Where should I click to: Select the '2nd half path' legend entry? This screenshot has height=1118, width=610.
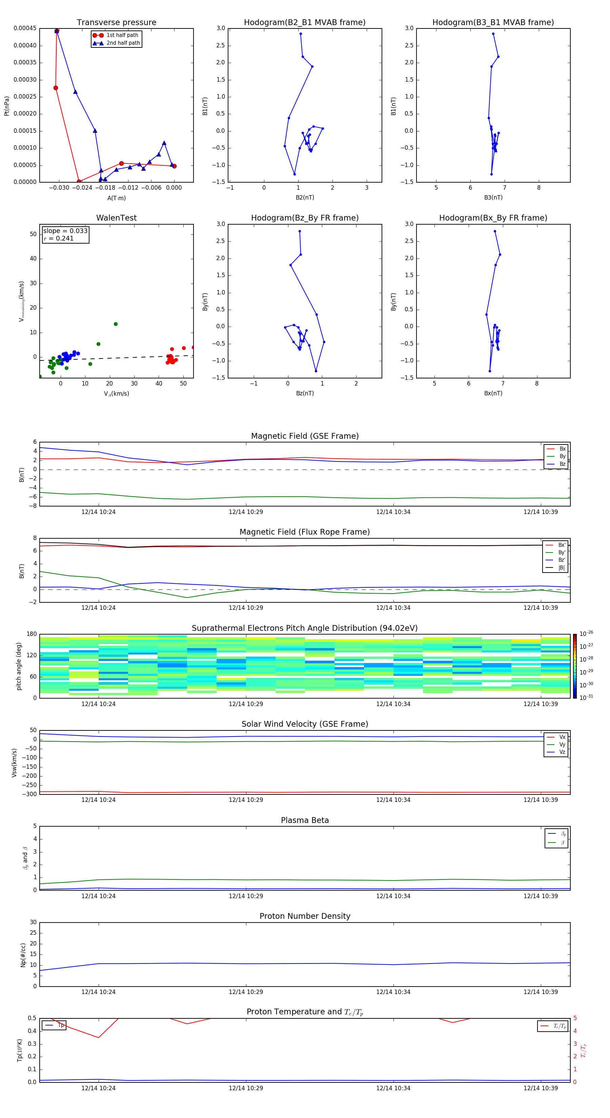click(116, 43)
